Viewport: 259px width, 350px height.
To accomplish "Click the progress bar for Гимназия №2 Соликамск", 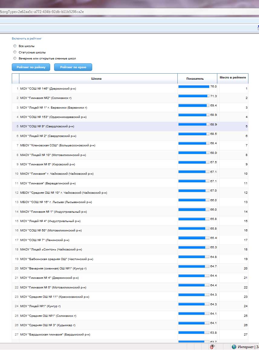I will [194, 96].
